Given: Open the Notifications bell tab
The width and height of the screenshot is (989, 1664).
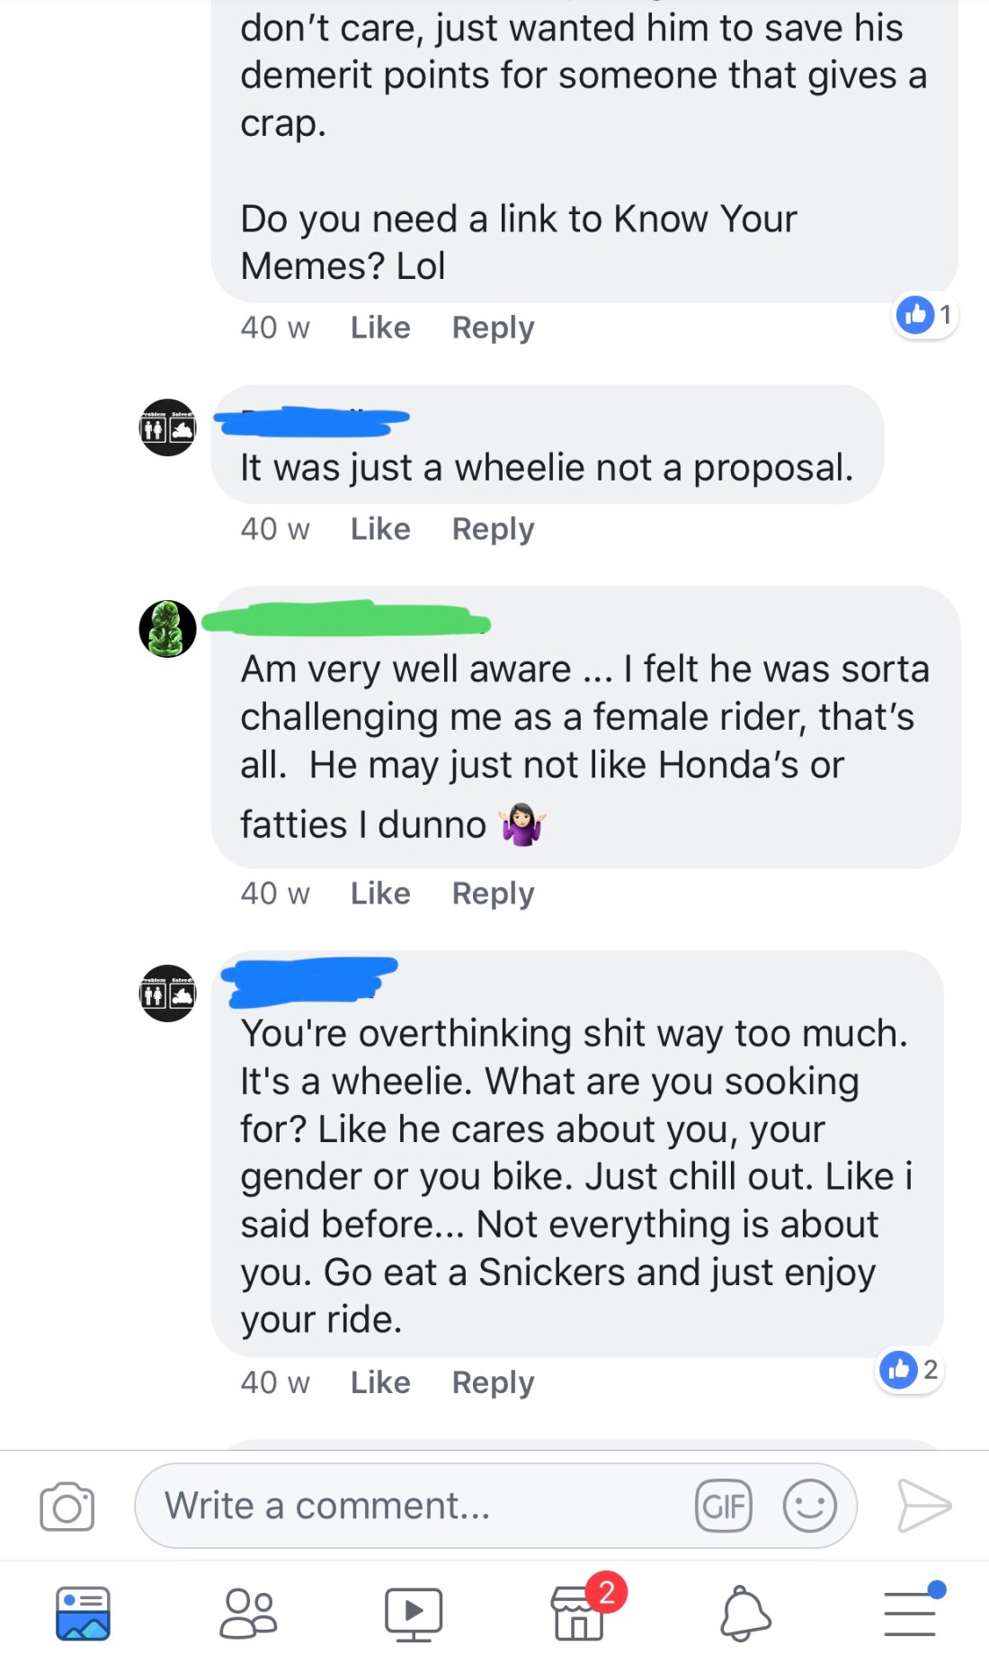Looking at the screenshot, I should click(x=745, y=1613).
